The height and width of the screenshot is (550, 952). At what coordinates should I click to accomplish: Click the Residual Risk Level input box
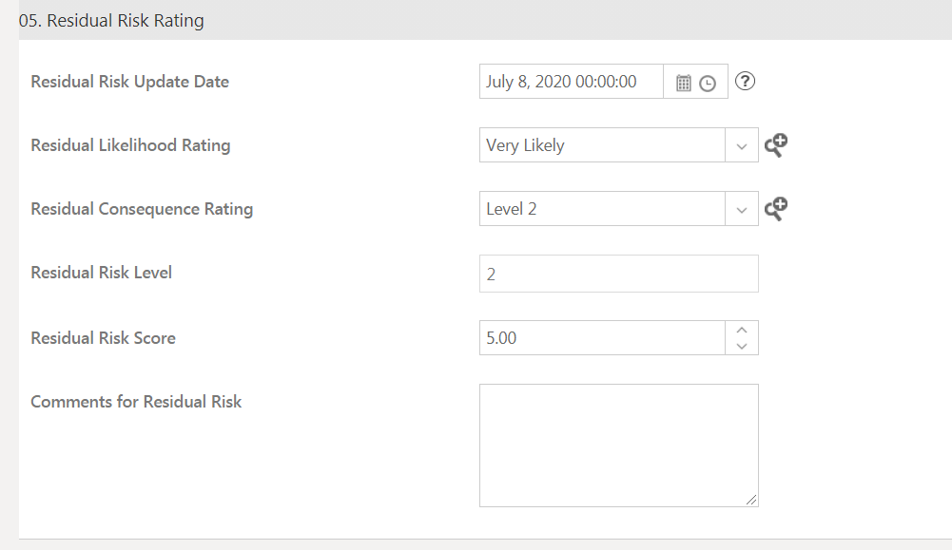[618, 274]
